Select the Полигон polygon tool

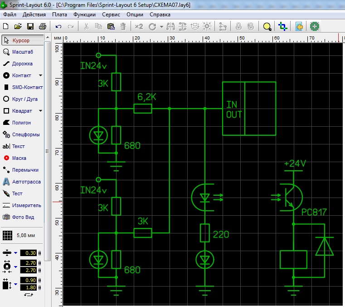tap(22, 123)
